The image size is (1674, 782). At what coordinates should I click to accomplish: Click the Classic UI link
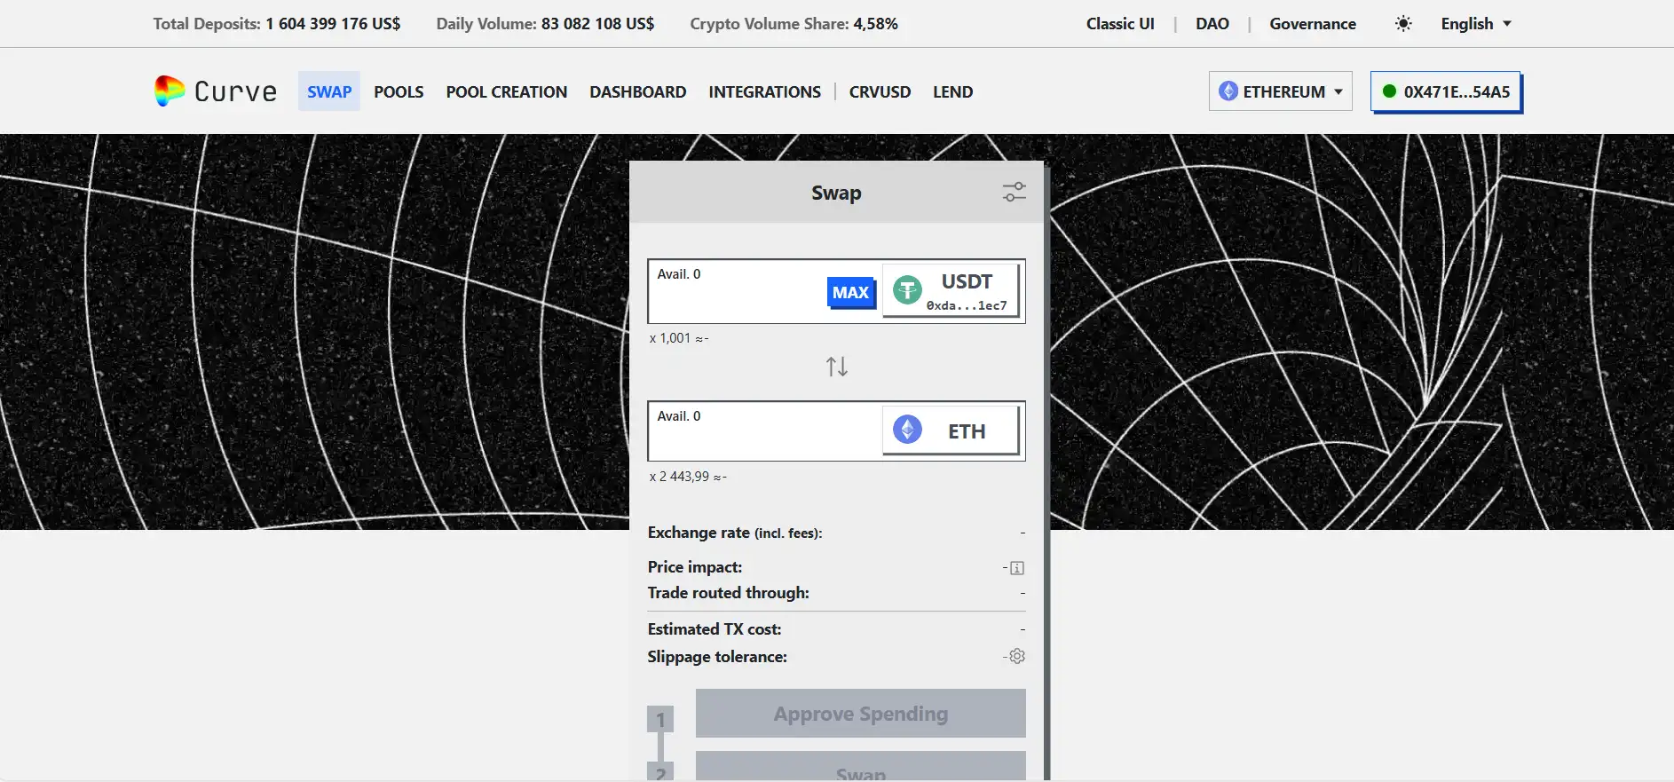[1120, 24]
